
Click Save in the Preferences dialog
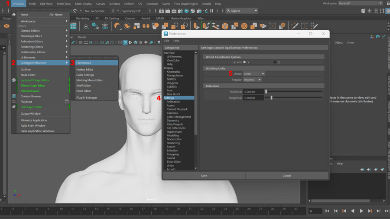pyautogui.click(x=204, y=176)
